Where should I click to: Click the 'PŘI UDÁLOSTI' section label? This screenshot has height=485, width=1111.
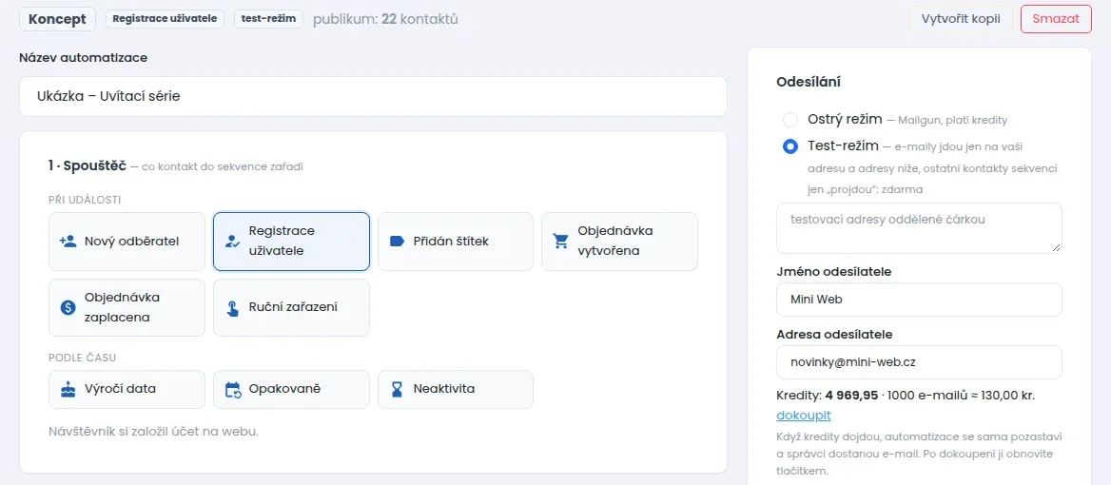(85, 200)
